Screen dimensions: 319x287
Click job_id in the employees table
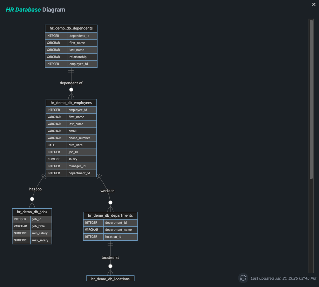[x=82, y=152]
